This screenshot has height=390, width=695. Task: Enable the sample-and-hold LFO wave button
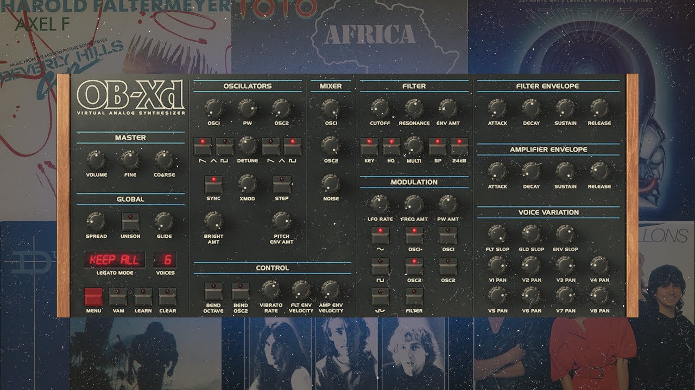coord(380,297)
